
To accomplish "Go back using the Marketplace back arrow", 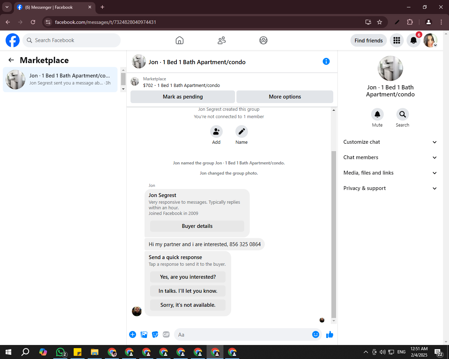I will click(x=11, y=60).
